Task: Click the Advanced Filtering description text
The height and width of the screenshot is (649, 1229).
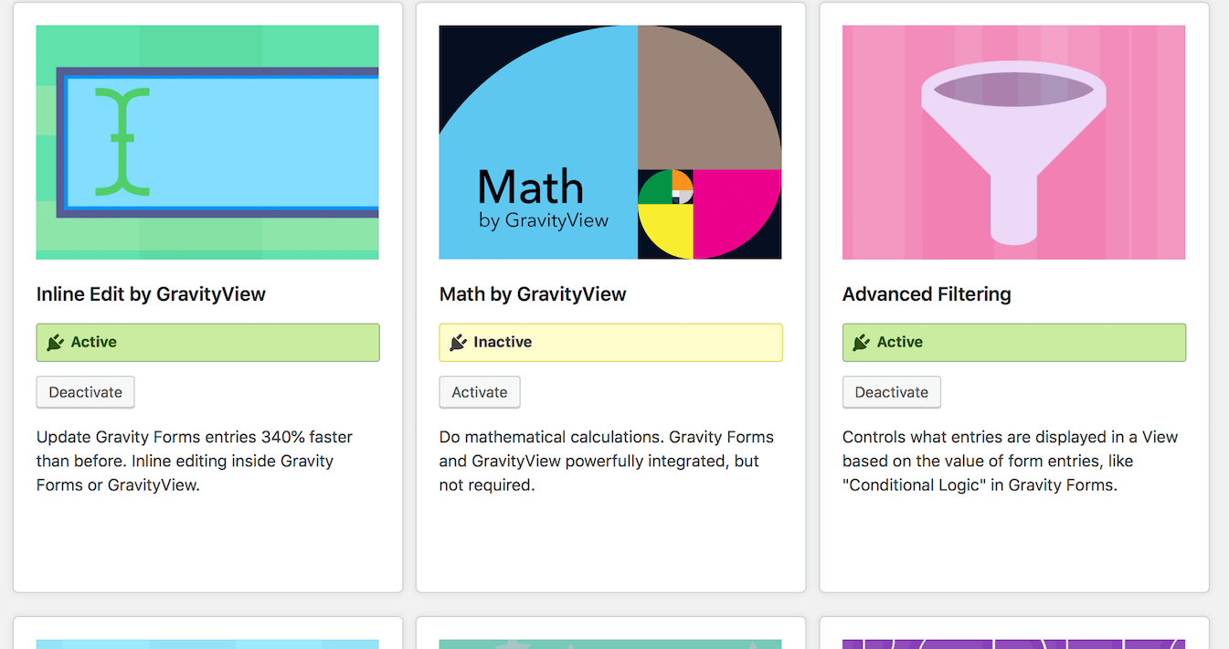Action: pyautogui.click(x=1011, y=461)
